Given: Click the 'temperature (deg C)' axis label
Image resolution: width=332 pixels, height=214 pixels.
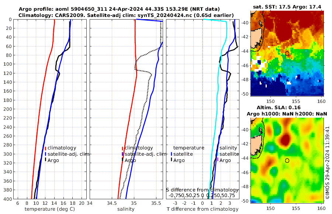Looking at the screenshot, I should pyautogui.click(x=50, y=209).
